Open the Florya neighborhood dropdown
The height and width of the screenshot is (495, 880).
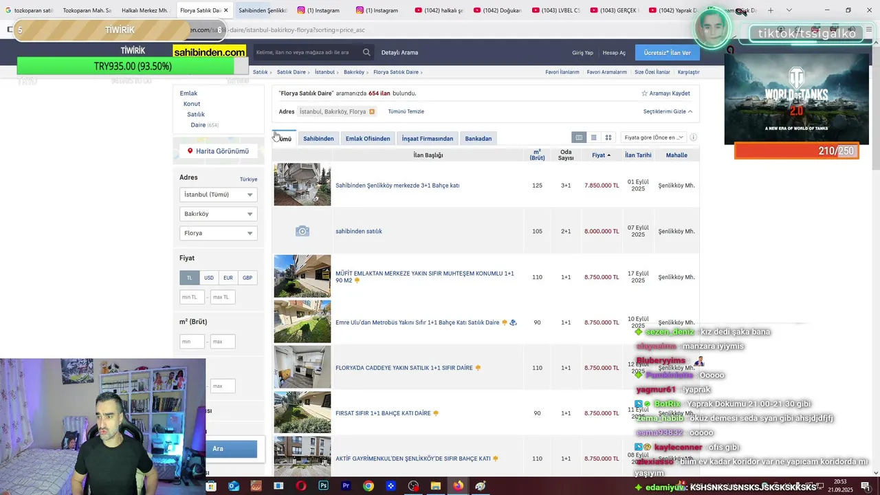coord(218,233)
